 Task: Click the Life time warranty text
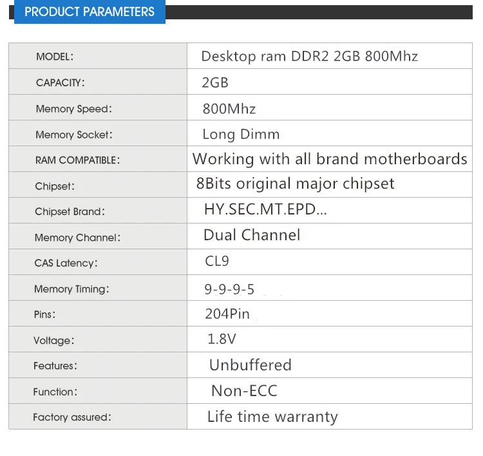[x=272, y=417]
